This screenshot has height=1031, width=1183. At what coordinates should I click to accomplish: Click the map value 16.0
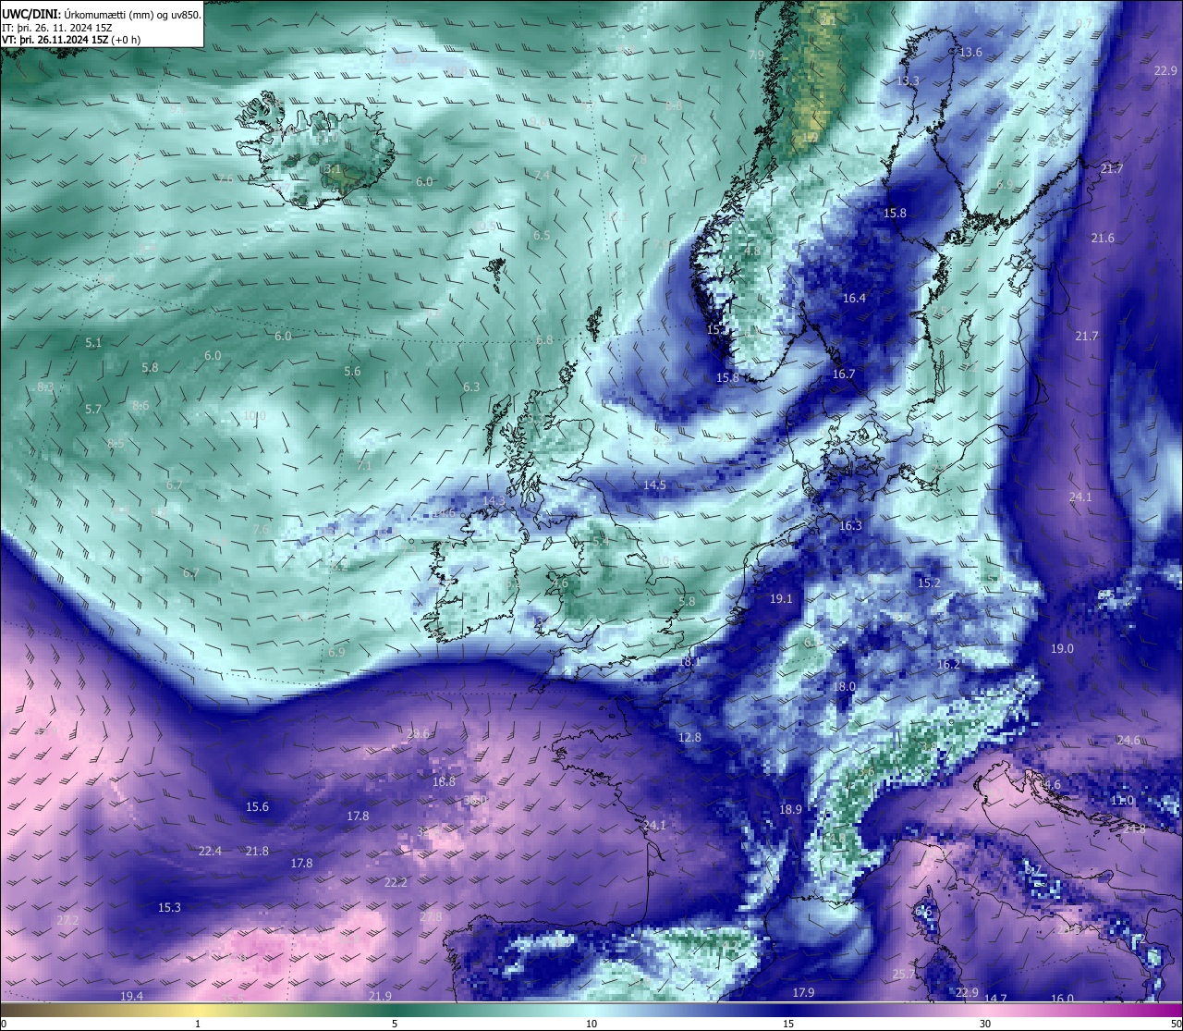[1063, 999]
